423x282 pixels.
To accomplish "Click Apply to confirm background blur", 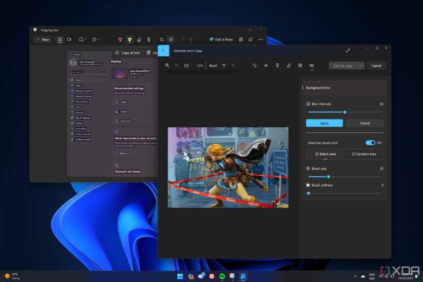I will pos(324,123).
